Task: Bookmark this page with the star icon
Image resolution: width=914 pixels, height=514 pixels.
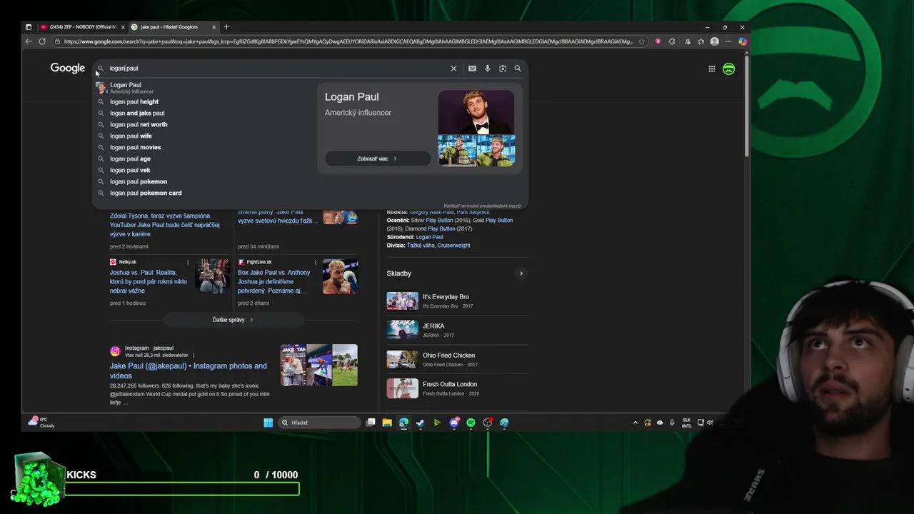Action: [642, 41]
